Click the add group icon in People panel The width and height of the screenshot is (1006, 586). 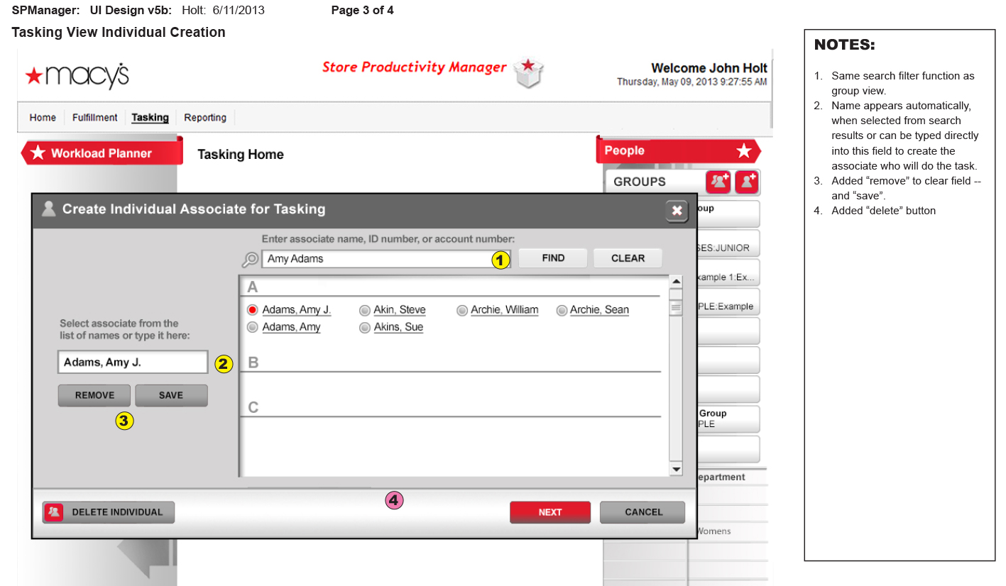pos(718,182)
